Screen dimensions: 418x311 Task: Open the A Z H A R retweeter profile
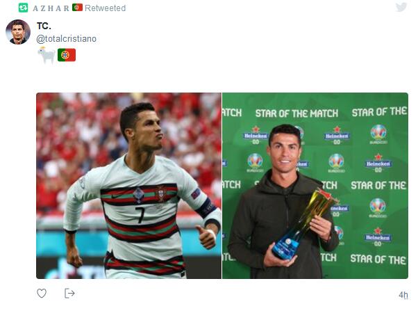coord(51,8)
